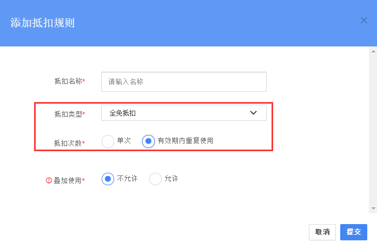Click the dialog's vertical scrollbar track
Image resolution: width=377 pixels, height=250 pixels.
tap(373, 130)
